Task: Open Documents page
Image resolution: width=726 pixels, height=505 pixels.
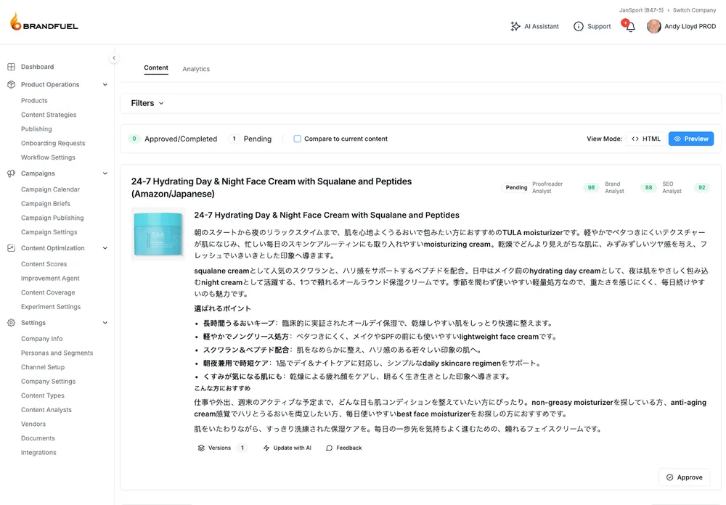Action: 38,438
